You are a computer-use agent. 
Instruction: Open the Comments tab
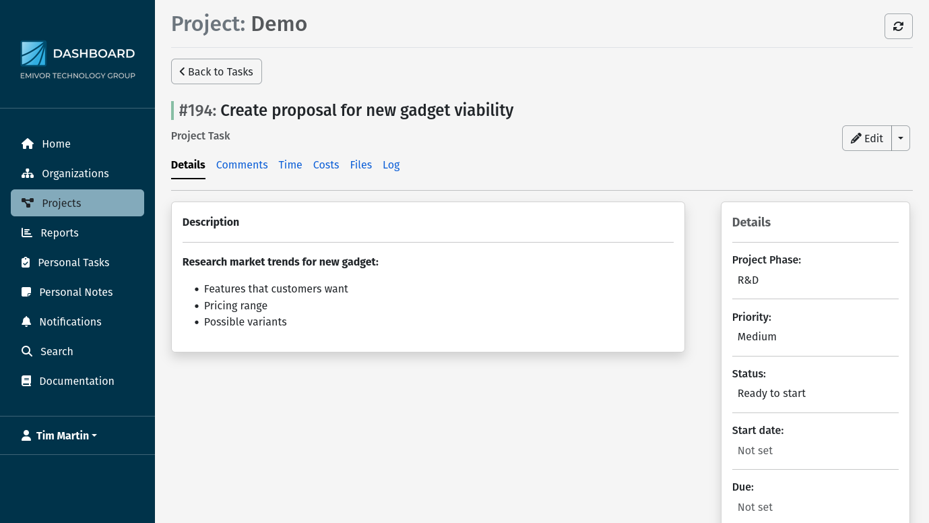pos(242,164)
